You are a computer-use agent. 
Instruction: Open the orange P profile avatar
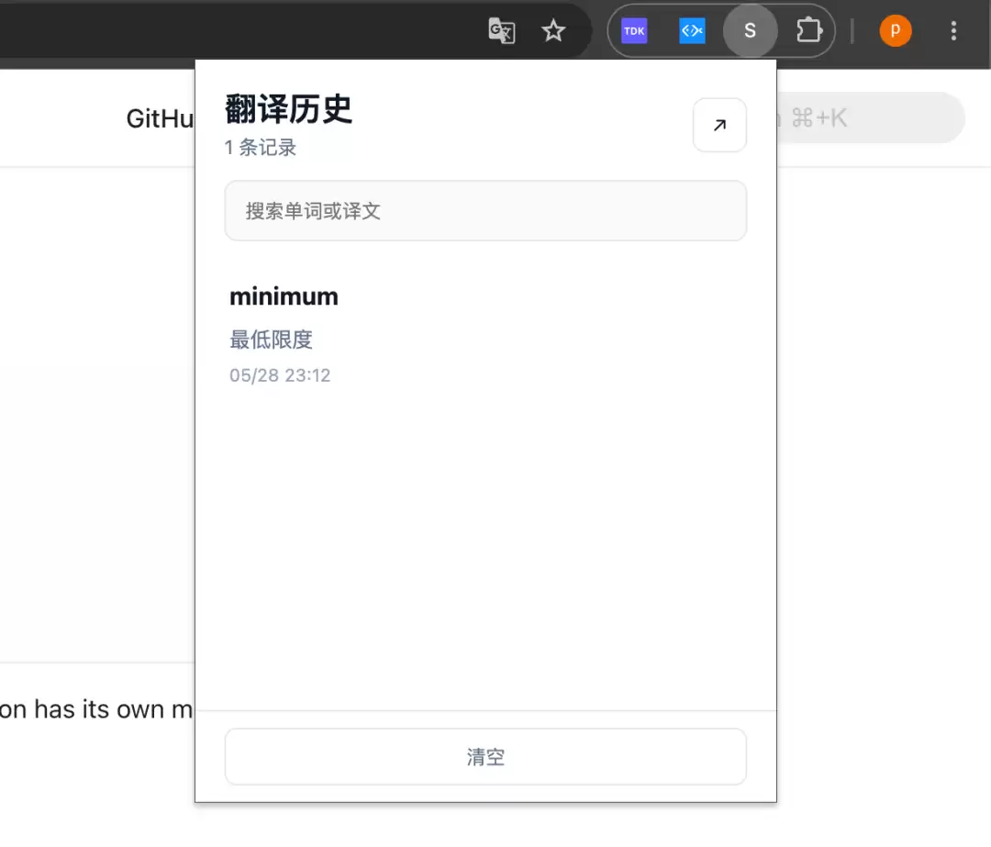pos(895,30)
